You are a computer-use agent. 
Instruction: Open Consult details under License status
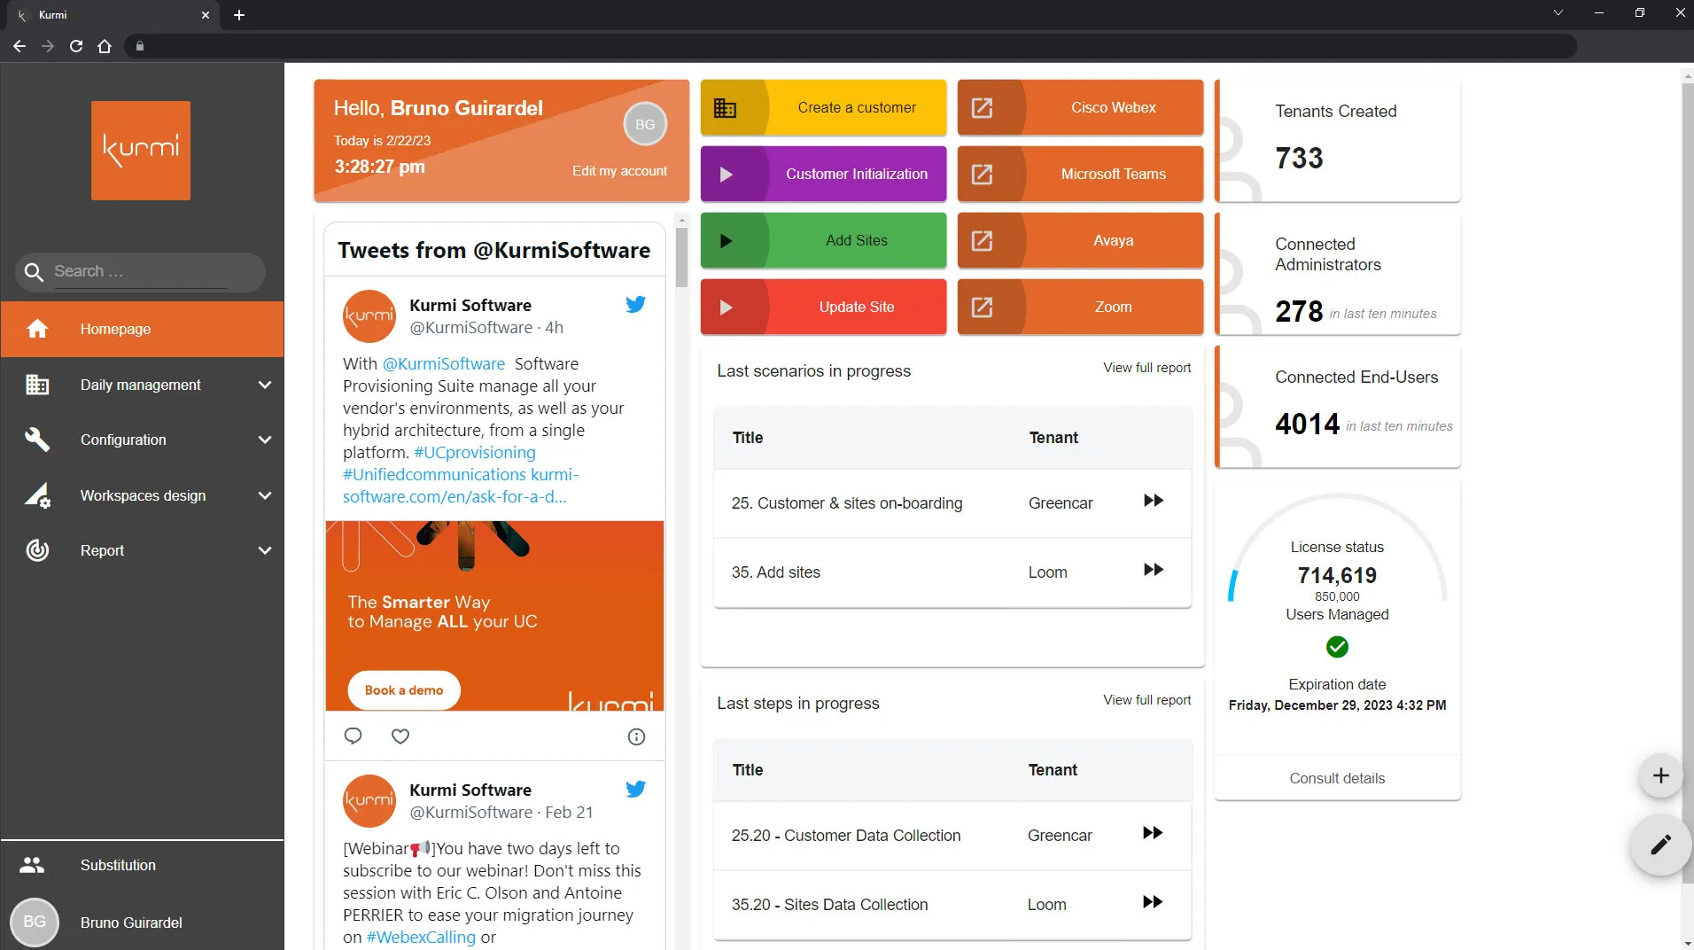click(1337, 778)
